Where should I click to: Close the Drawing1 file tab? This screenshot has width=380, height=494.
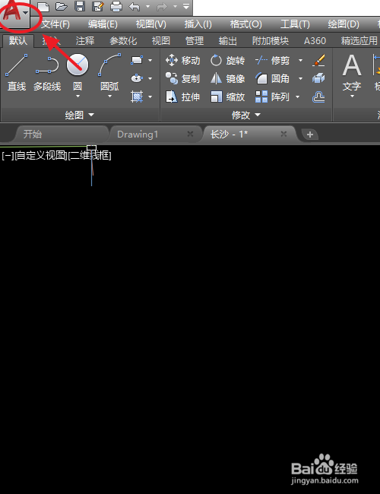tap(190, 134)
